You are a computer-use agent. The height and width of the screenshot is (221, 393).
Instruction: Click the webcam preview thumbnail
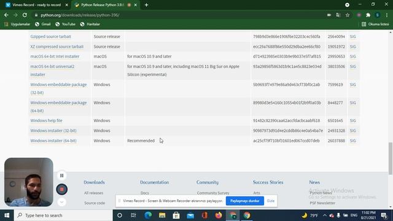click(29, 182)
